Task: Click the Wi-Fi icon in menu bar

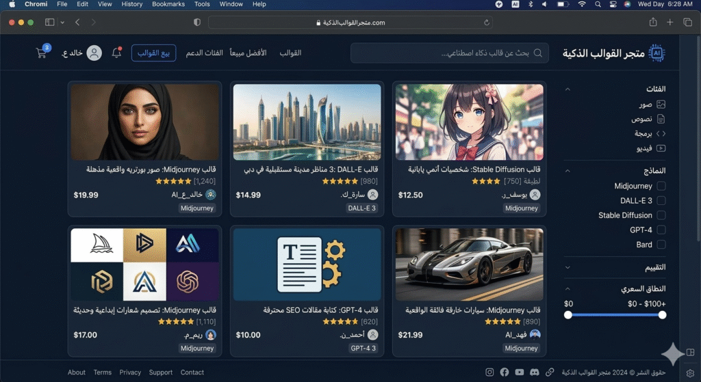Action: [582, 4]
